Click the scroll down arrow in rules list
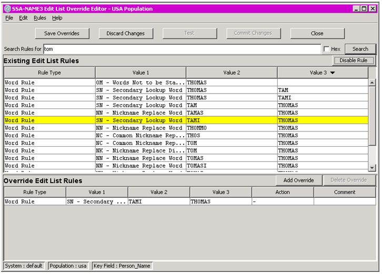Viewport: 382px width, 274px height. [372, 167]
